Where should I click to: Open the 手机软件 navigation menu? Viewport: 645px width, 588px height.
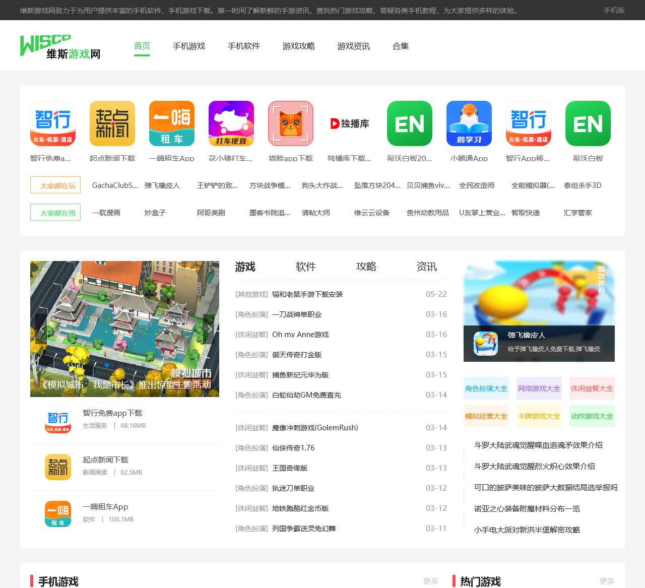click(x=244, y=46)
